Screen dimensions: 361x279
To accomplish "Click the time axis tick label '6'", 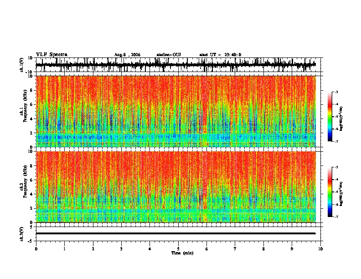I will [207, 249].
